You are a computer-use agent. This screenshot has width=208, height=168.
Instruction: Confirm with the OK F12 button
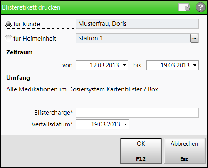pos(141,151)
